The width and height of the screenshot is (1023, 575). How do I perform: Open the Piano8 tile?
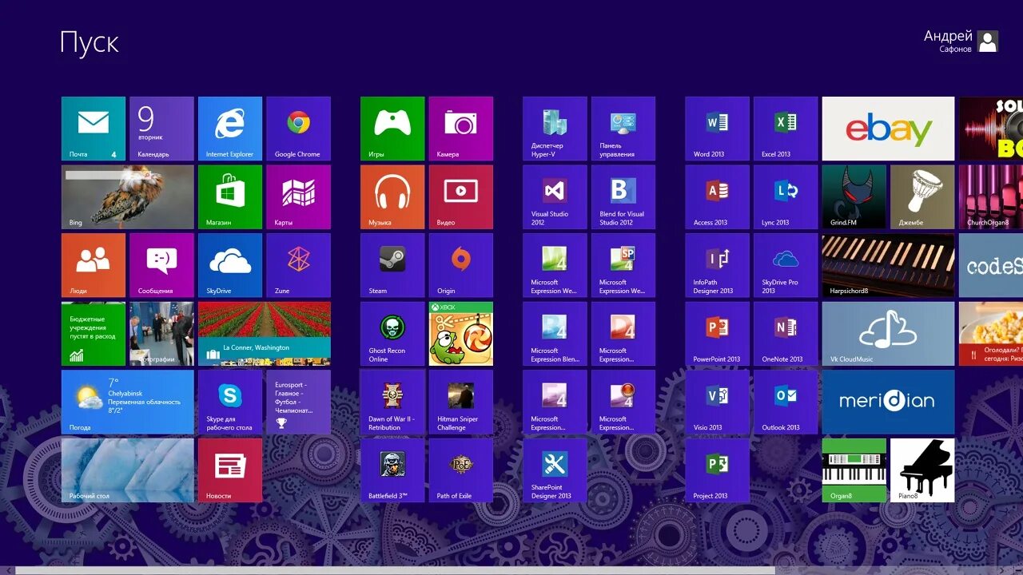922,470
